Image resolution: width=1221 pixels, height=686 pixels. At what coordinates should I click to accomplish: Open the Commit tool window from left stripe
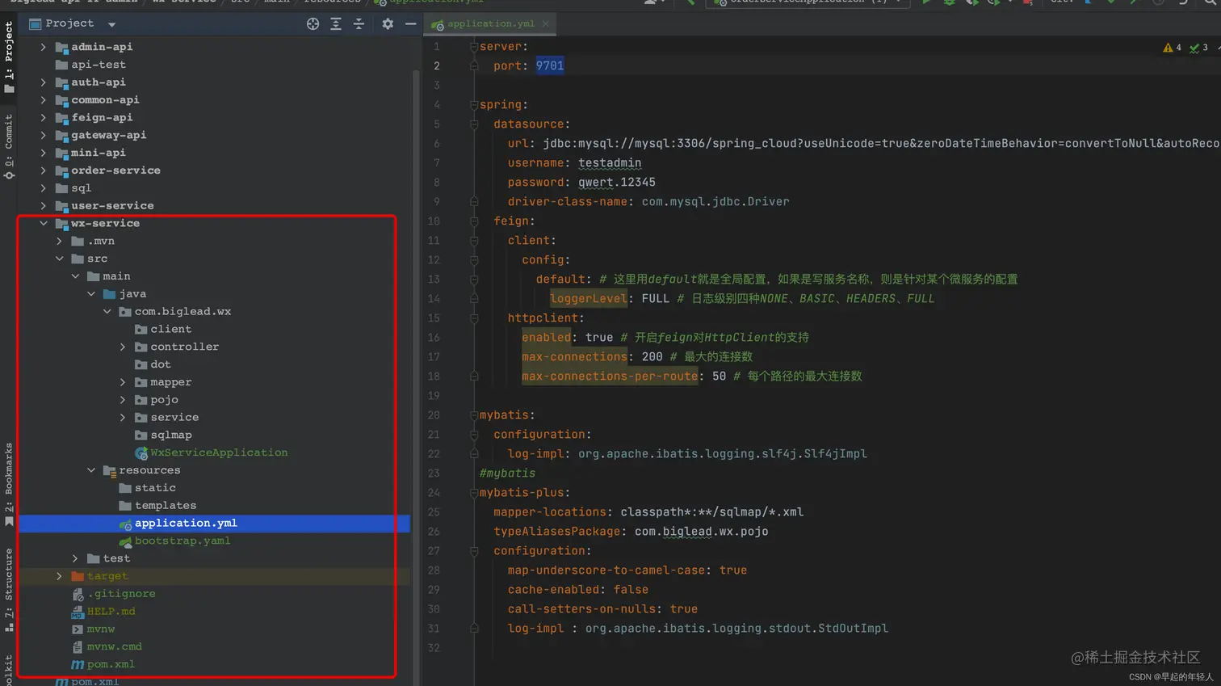(9, 146)
